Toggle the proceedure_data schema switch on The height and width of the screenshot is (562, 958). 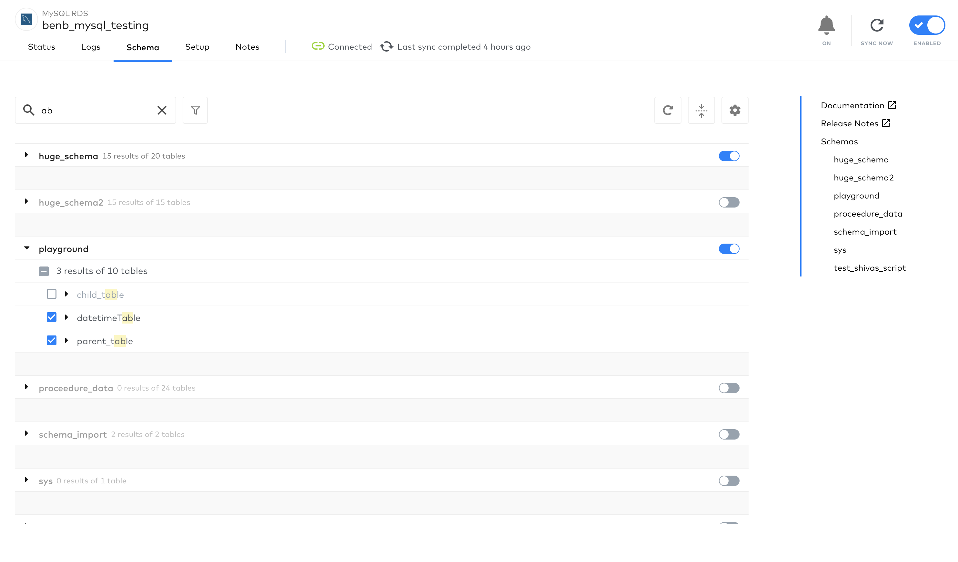(x=729, y=388)
